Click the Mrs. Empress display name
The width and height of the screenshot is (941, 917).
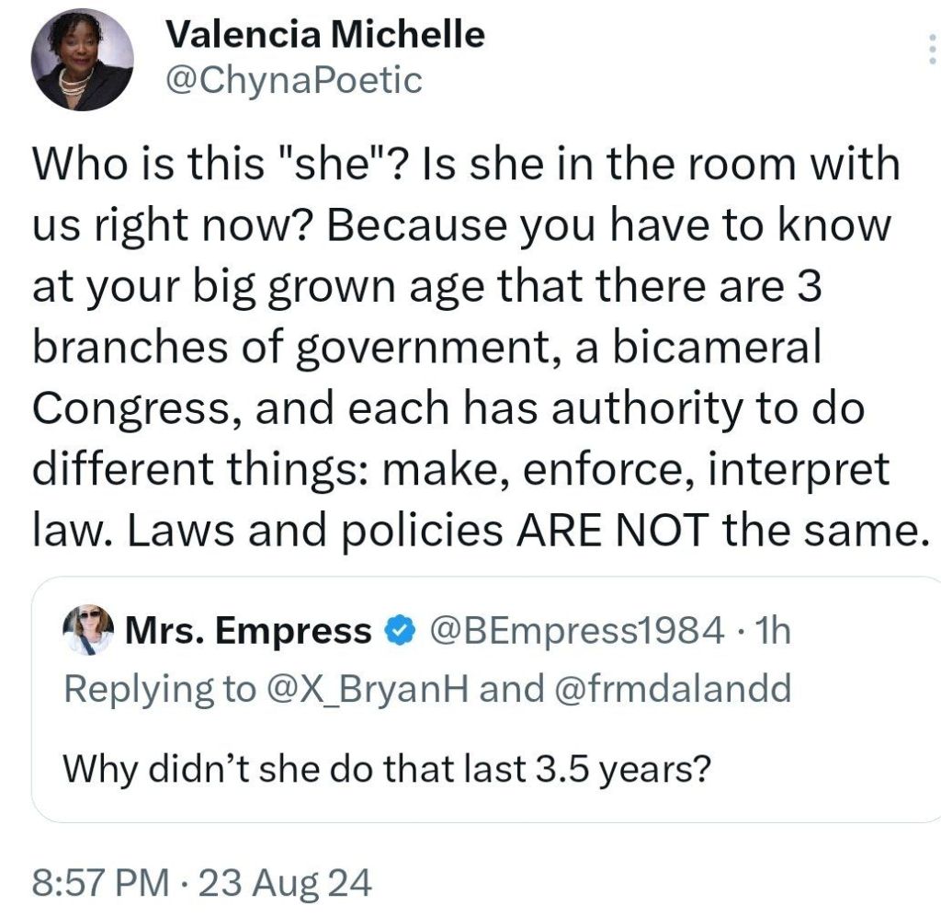[248, 631]
